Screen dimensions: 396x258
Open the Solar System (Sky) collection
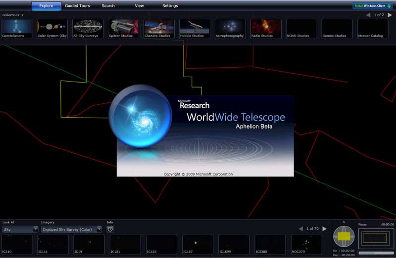pos(52,29)
